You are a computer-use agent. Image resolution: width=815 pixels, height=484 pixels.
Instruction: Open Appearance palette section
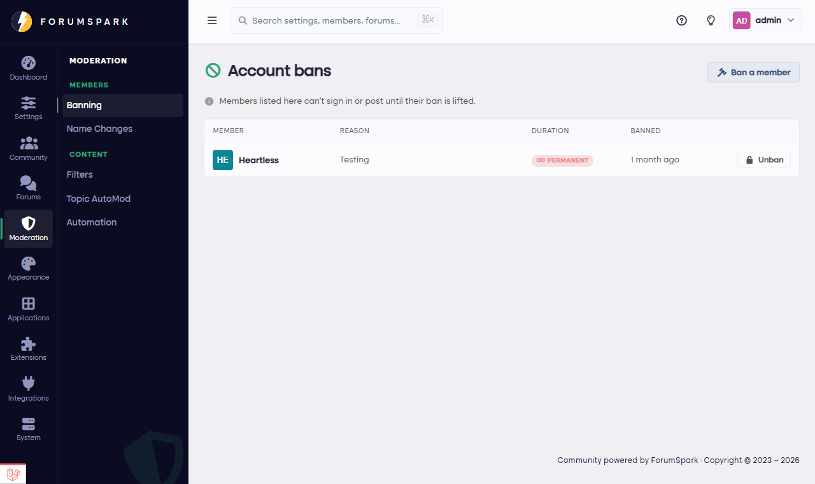click(28, 269)
